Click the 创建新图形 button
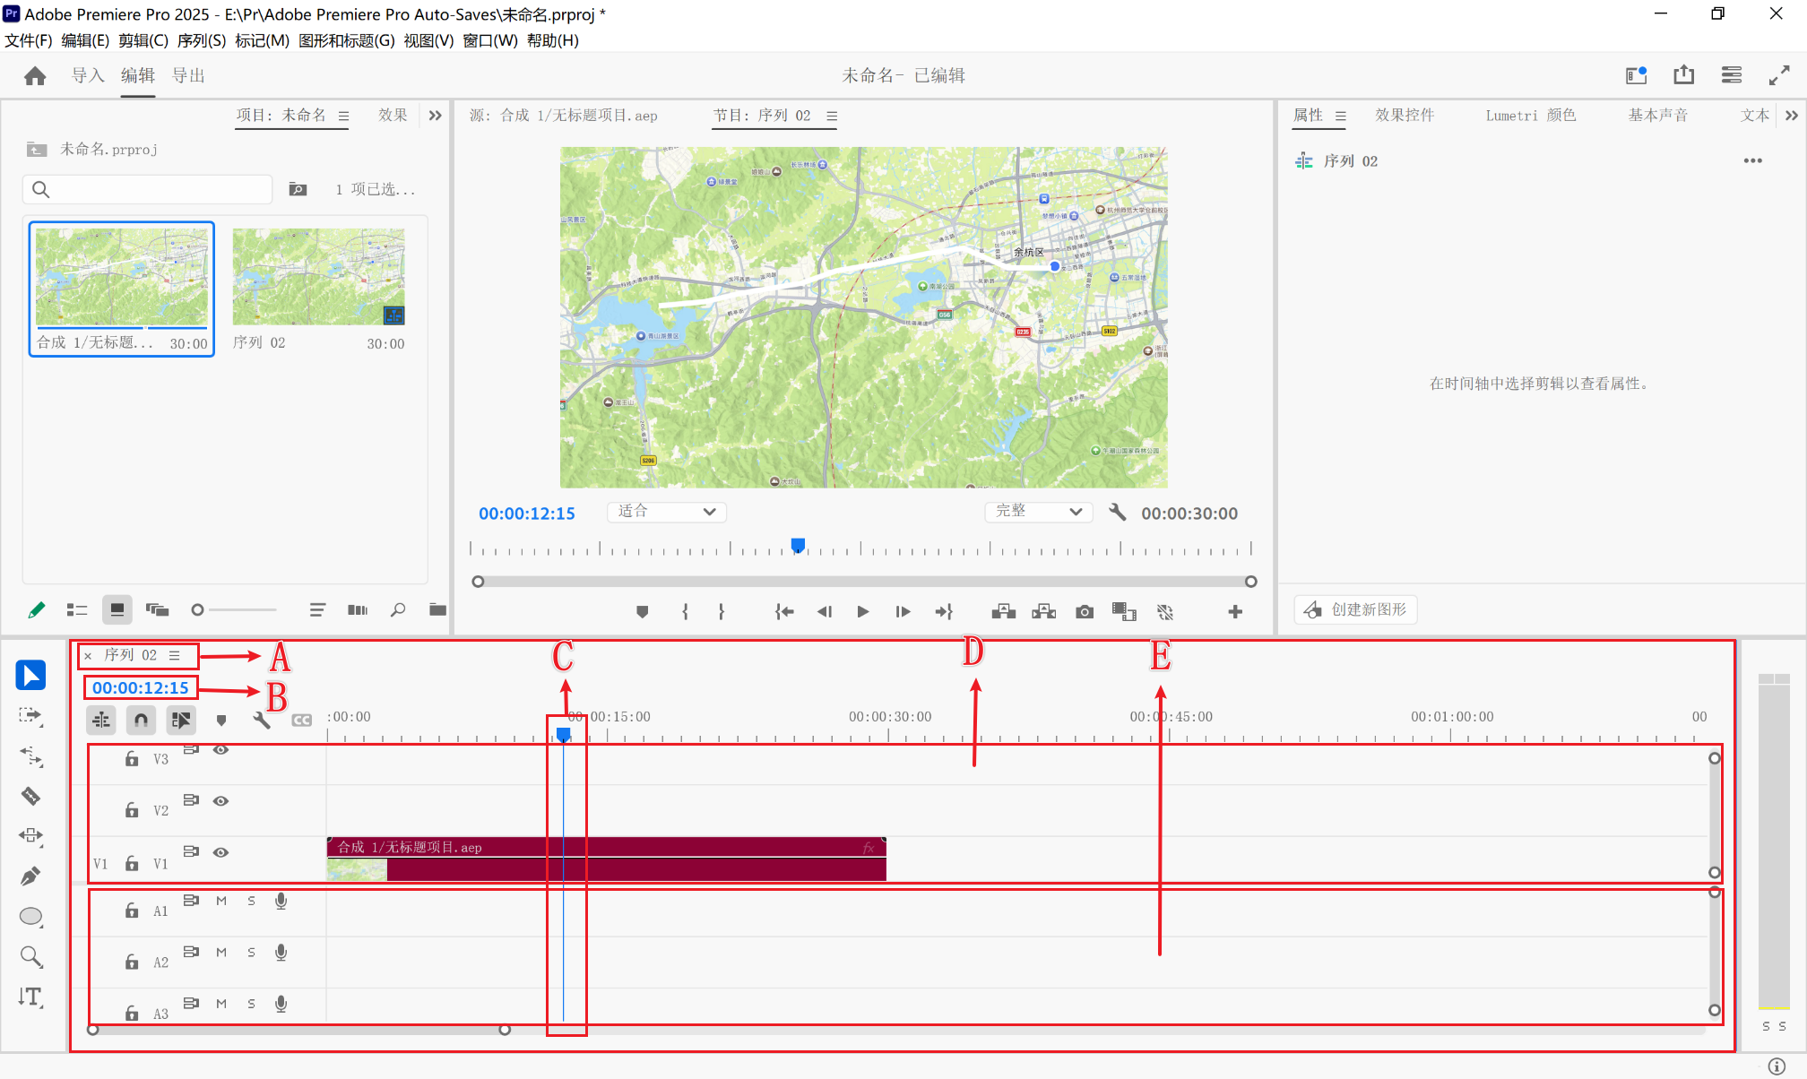 coord(1355,609)
